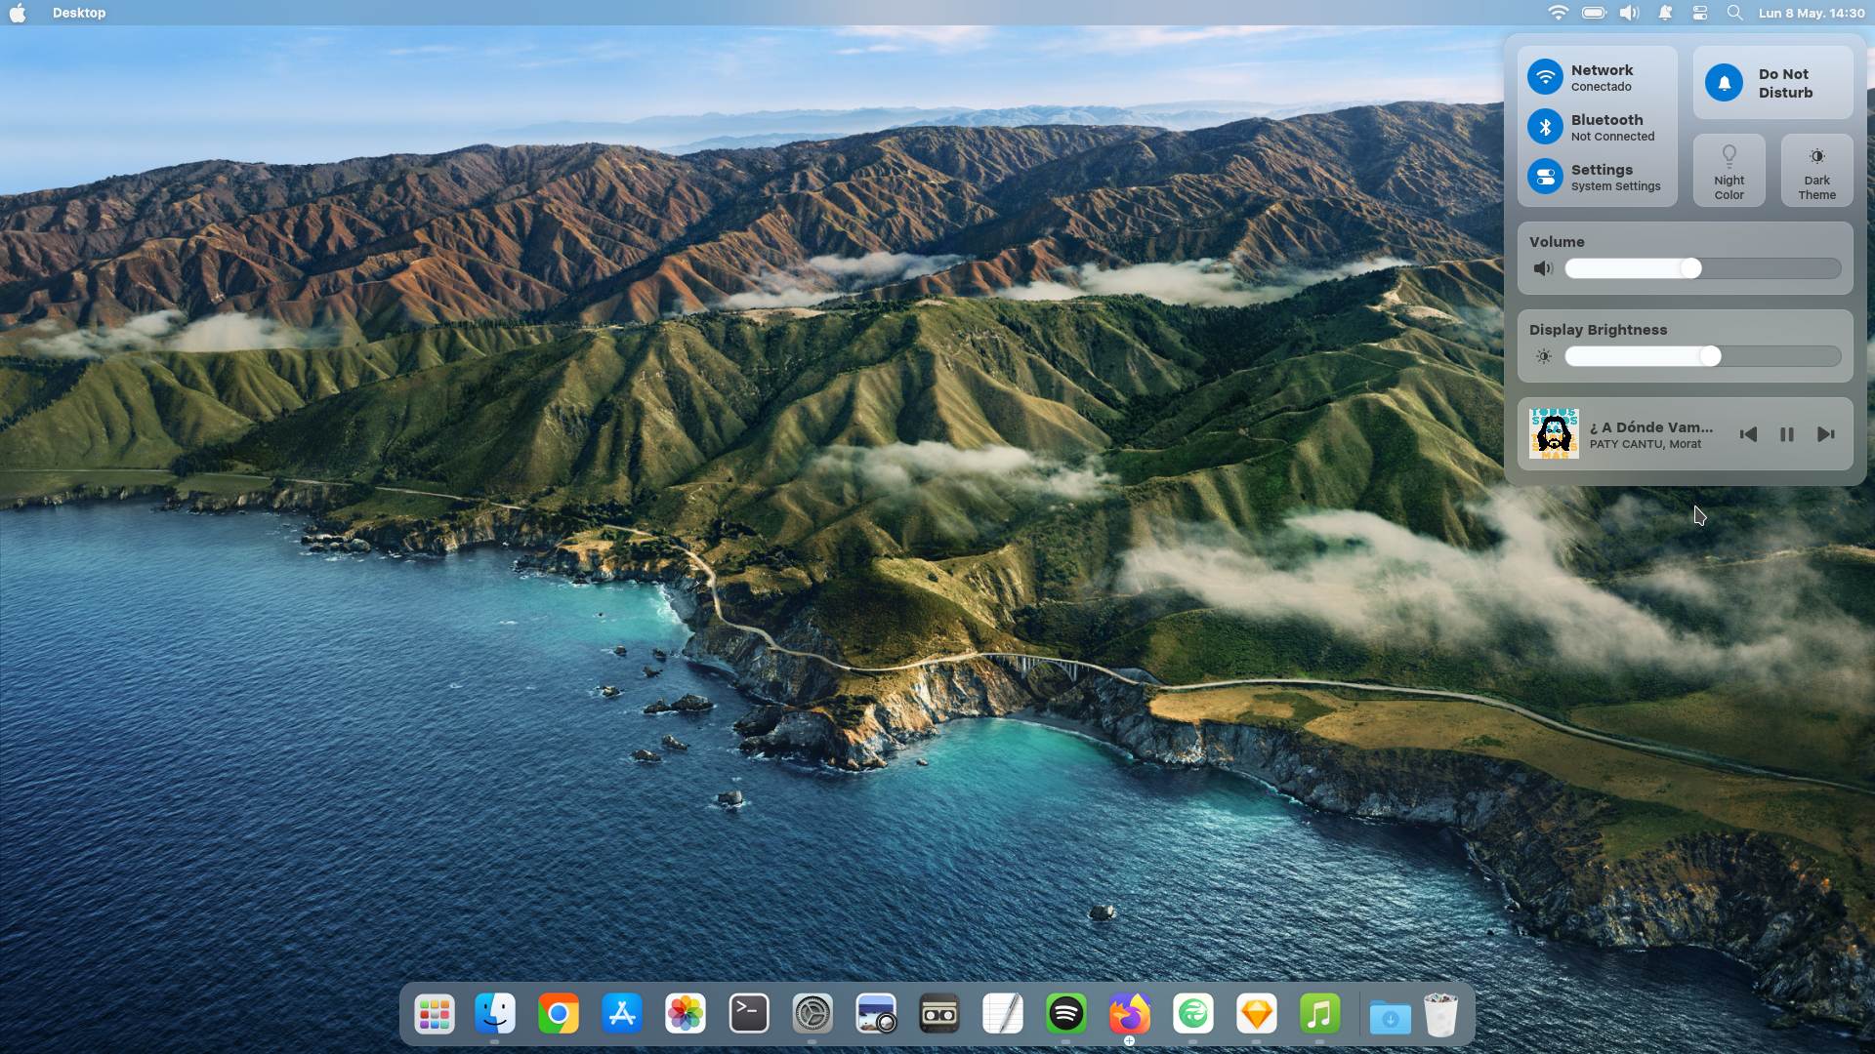Click the sun icon beside brightness slider
The image size is (1875, 1054).
point(1543,356)
